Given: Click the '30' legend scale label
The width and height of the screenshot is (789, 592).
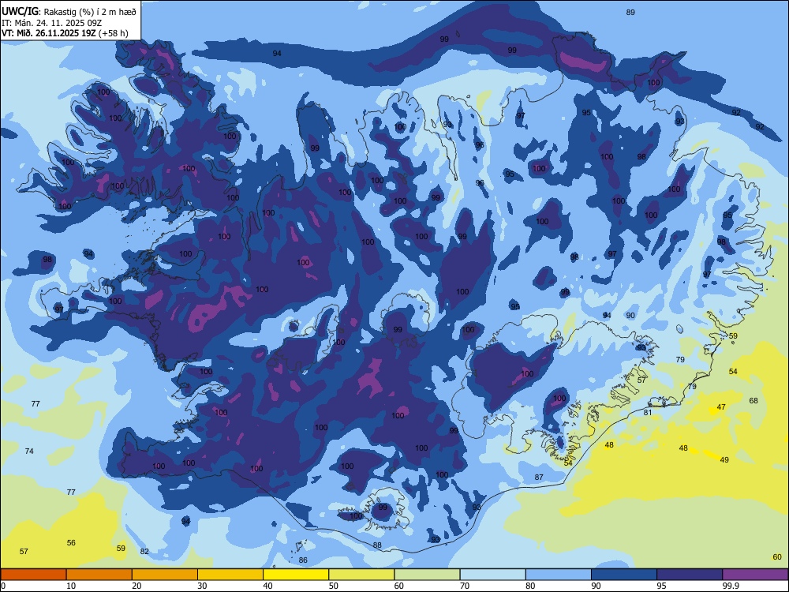Looking at the screenshot, I should pyautogui.click(x=202, y=586).
